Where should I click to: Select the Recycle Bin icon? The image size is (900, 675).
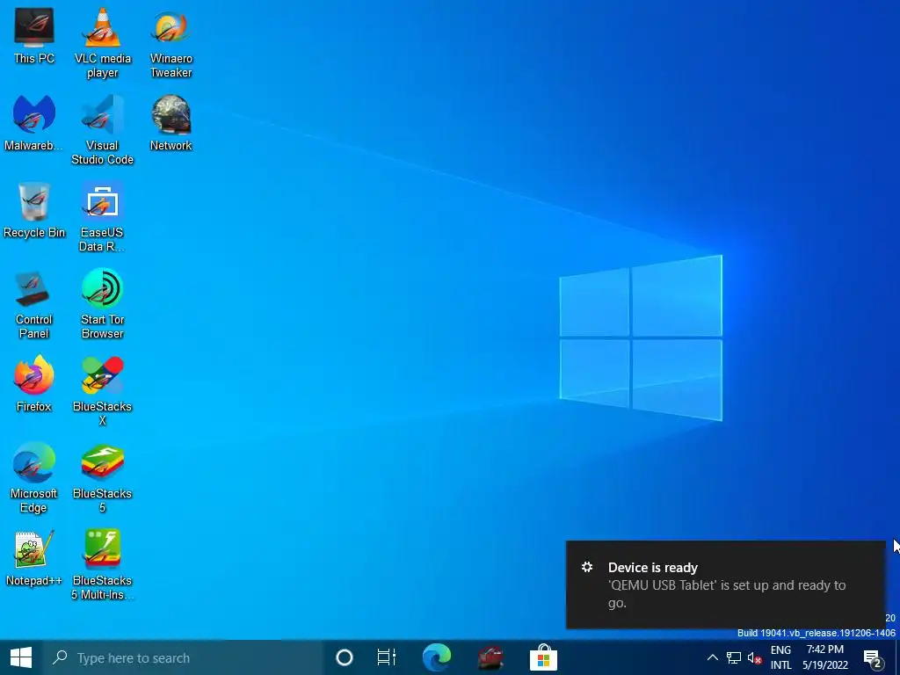click(34, 210)
